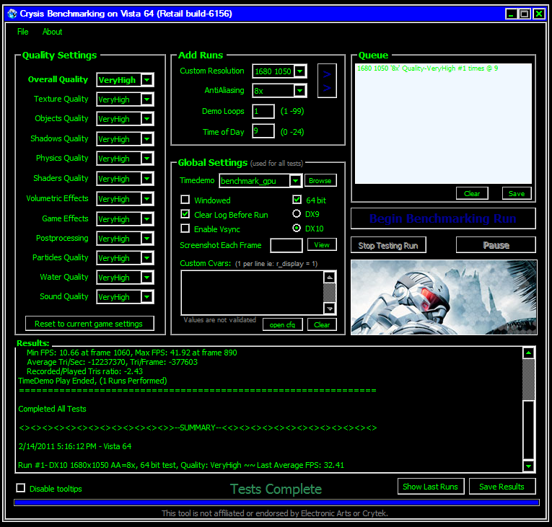Click 'Recorded/Played Tris ratio' line
Image resolution: width=552 pixels, height=527 pixels.
tap(84, 371)
